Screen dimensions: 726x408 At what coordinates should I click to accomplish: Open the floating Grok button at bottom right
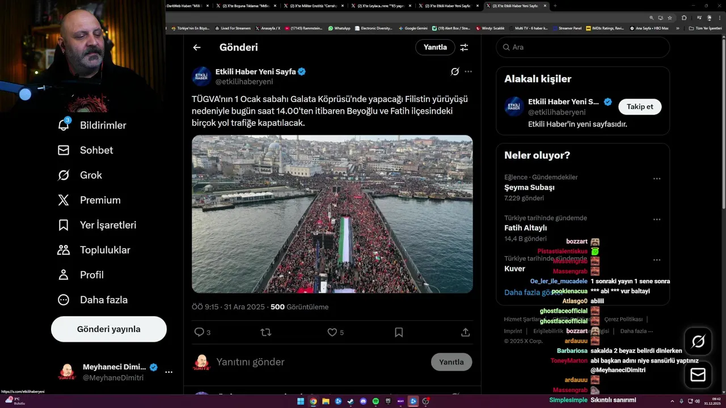click(x=698, y=341)
